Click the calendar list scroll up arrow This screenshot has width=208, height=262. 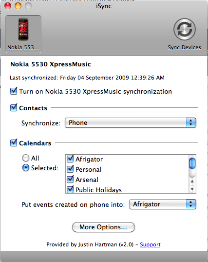(192, 181)
